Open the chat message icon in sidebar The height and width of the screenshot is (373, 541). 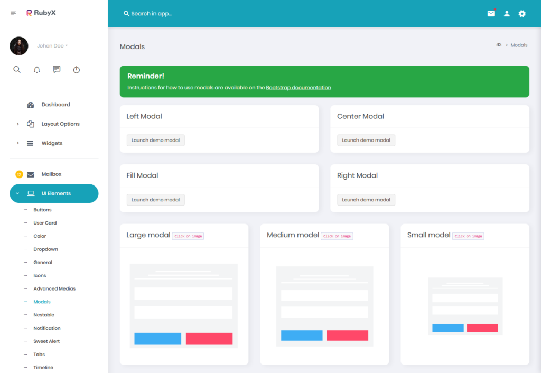click(x=57, y=69)
